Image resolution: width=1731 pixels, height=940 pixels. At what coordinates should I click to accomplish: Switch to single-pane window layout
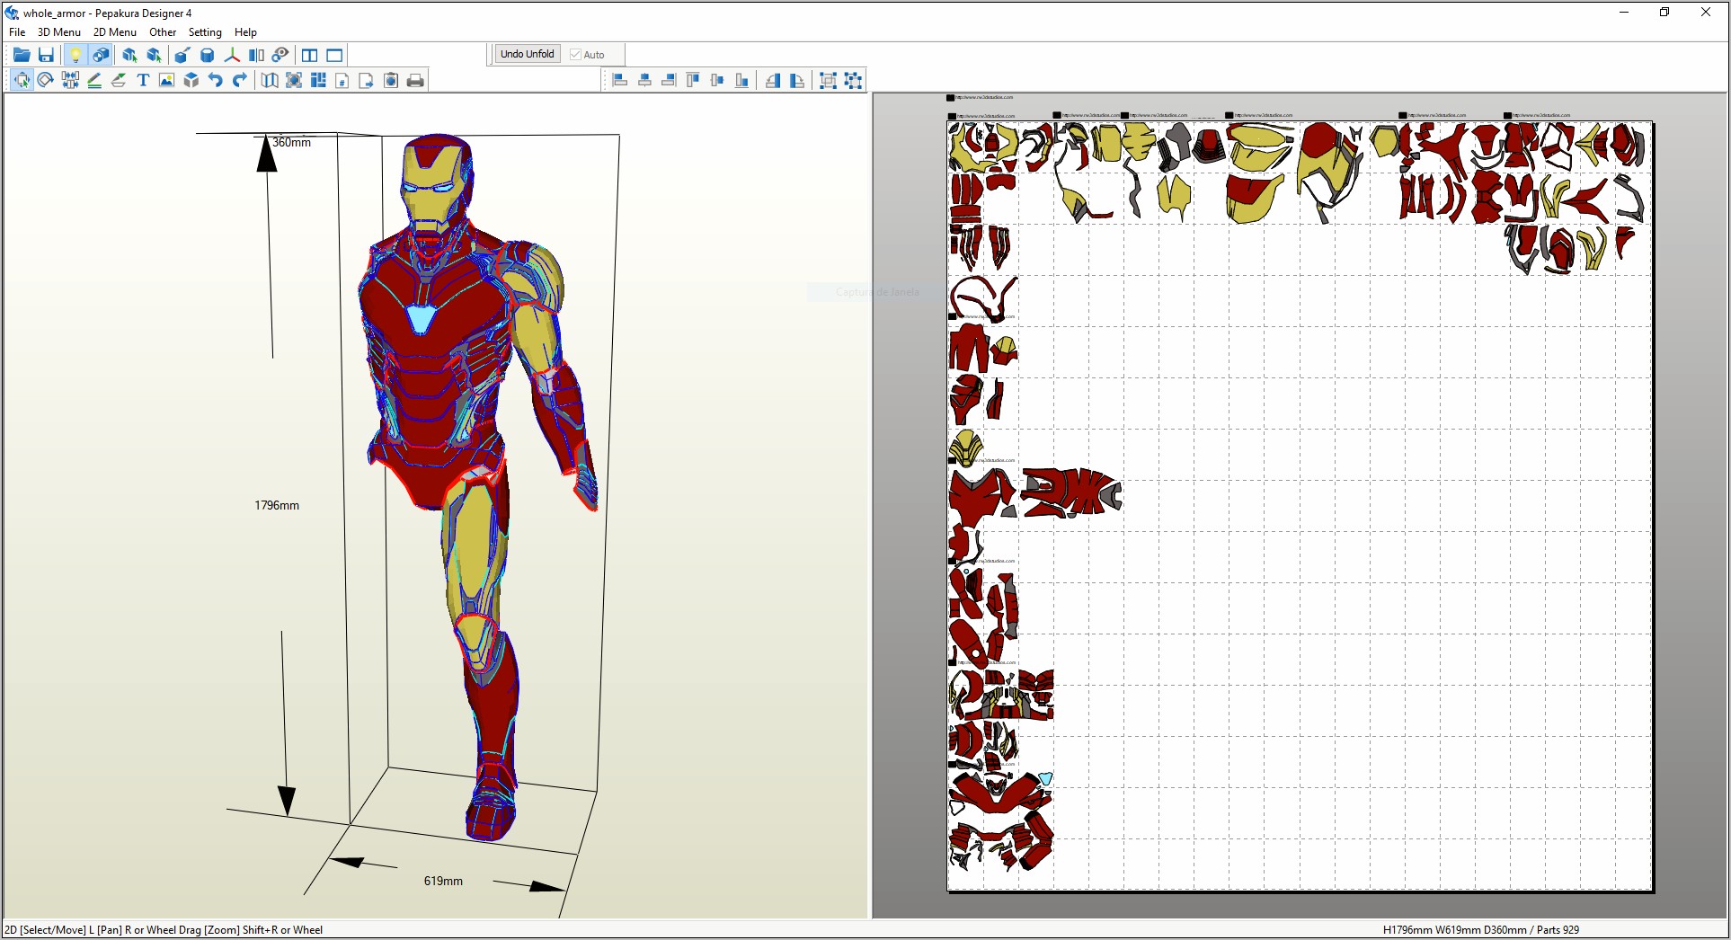pyautogui.click(x=334, y=56)
